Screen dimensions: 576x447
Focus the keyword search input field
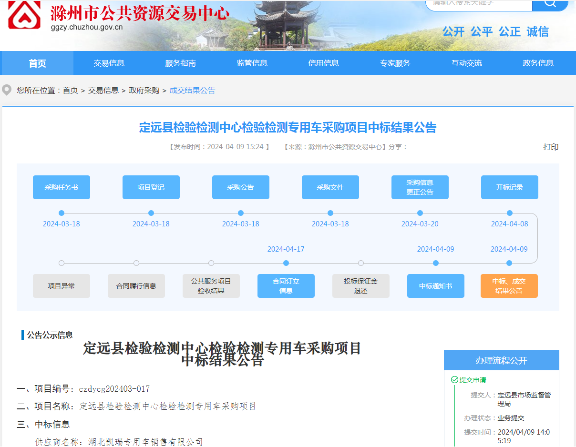478,4
